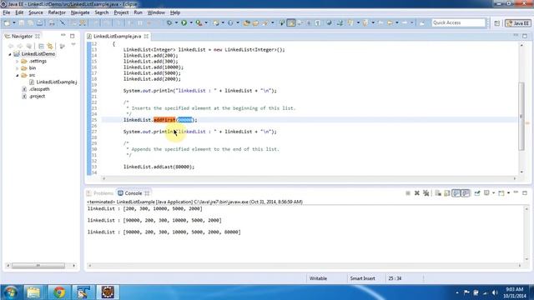The image size is (534, 300).
Task: Switch to the Problems tab
Action: click(x=100, y=193)
